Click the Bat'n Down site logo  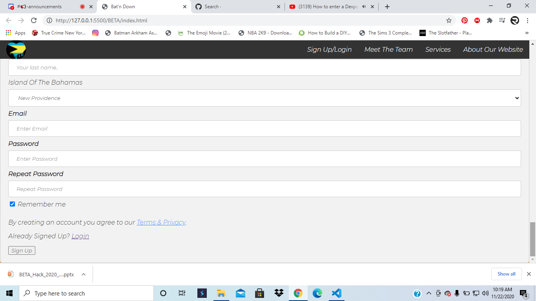[16, 50]
